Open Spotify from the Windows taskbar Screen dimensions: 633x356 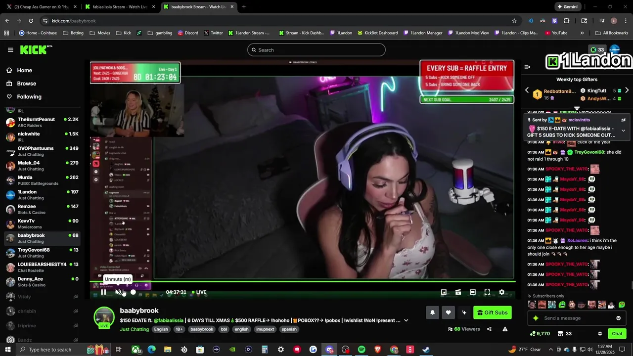point(362,350)
